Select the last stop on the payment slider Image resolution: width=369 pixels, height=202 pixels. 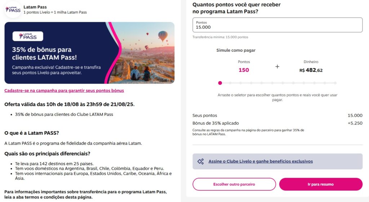335,83
